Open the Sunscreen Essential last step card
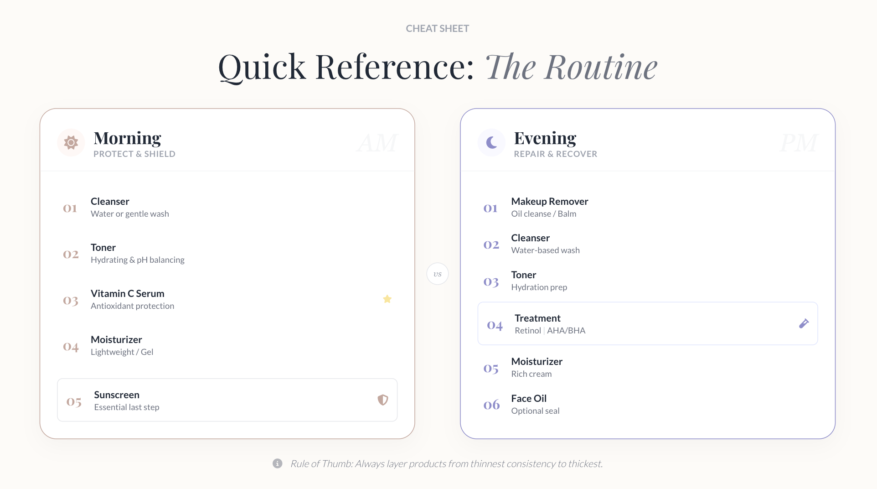The height and width of the screenshot is (489, 877). coord(227,400)
